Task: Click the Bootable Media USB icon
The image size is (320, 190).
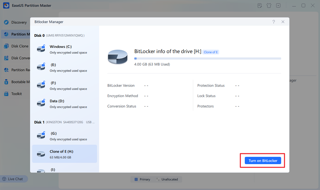Action: pyautogui.click(x=6, y=82)
